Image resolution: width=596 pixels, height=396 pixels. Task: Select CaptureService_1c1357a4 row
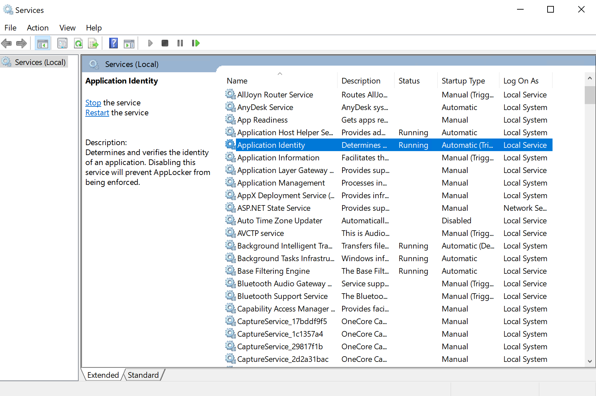(389, 334)
